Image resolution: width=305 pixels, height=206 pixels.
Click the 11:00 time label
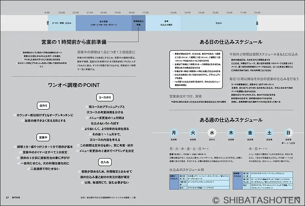click(x=243, y=13)
